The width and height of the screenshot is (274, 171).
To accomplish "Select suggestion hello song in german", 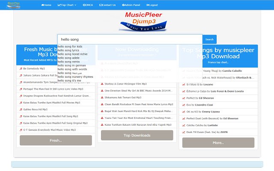I will [x=71, y=65].
